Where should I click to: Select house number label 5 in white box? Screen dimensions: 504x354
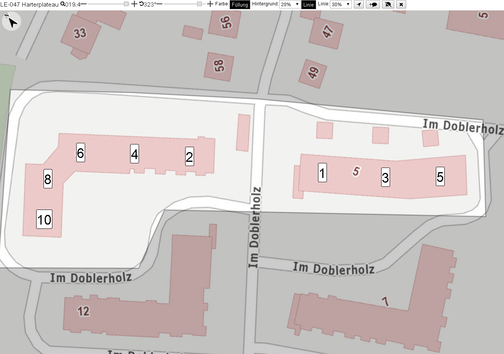pyautogui.click(x=440, y=176)
